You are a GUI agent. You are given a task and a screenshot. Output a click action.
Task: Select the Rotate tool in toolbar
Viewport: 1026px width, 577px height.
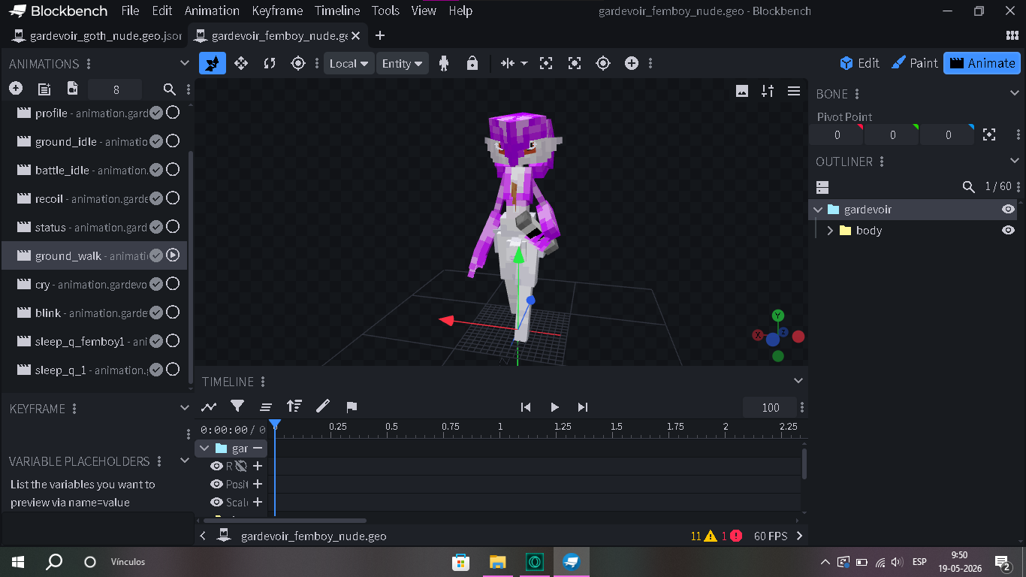pos(270,64)
